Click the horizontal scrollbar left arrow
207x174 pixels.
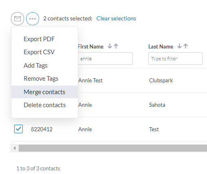(x=15, y=148)
